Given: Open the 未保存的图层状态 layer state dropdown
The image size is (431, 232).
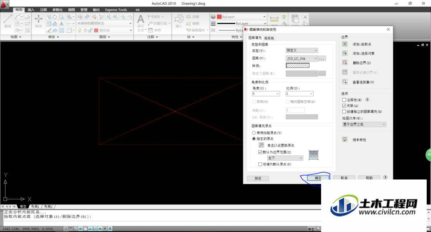Looking at the screenshot, I should pos(104,23).
